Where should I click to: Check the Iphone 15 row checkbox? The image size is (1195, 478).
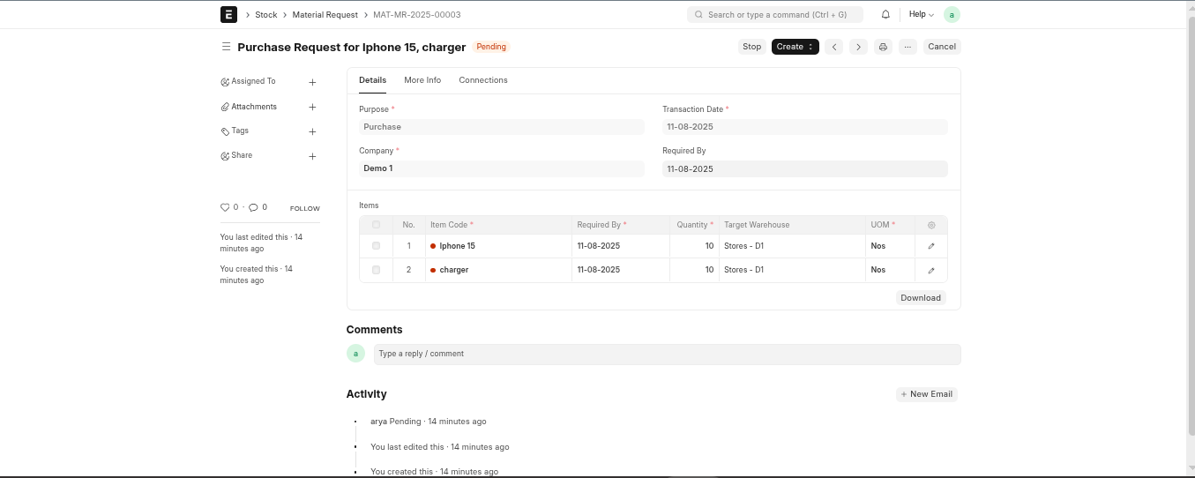(377, 246)
